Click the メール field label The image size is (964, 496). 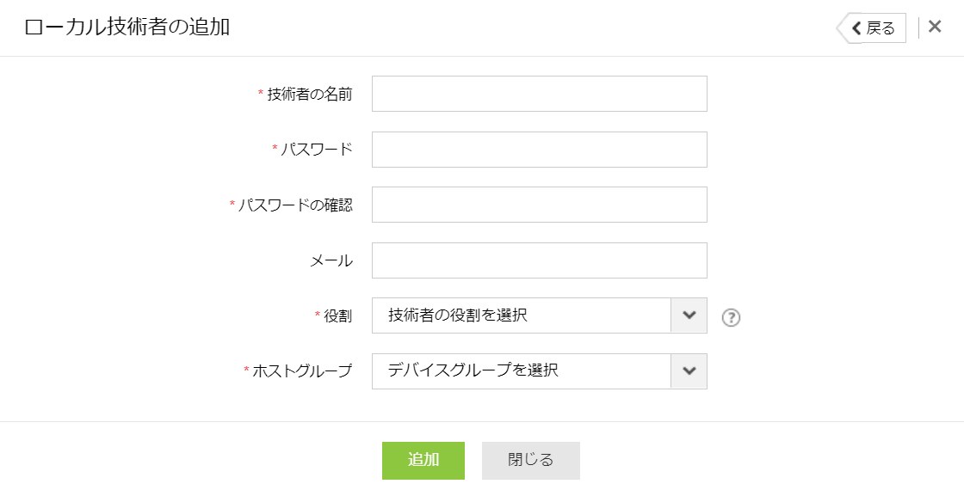click(331, 260)
